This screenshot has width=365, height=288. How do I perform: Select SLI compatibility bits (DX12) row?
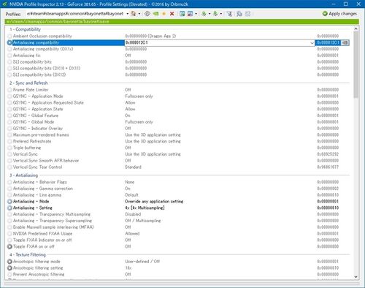pos(179,75)
